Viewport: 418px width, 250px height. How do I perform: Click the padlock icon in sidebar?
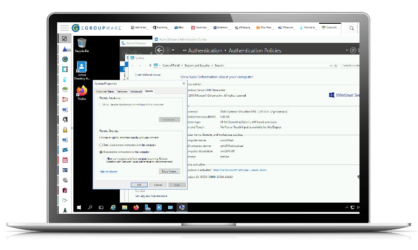(x=65, y=130)
